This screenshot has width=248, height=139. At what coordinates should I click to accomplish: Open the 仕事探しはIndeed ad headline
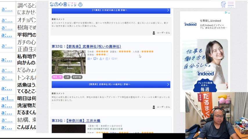(210, 21)
